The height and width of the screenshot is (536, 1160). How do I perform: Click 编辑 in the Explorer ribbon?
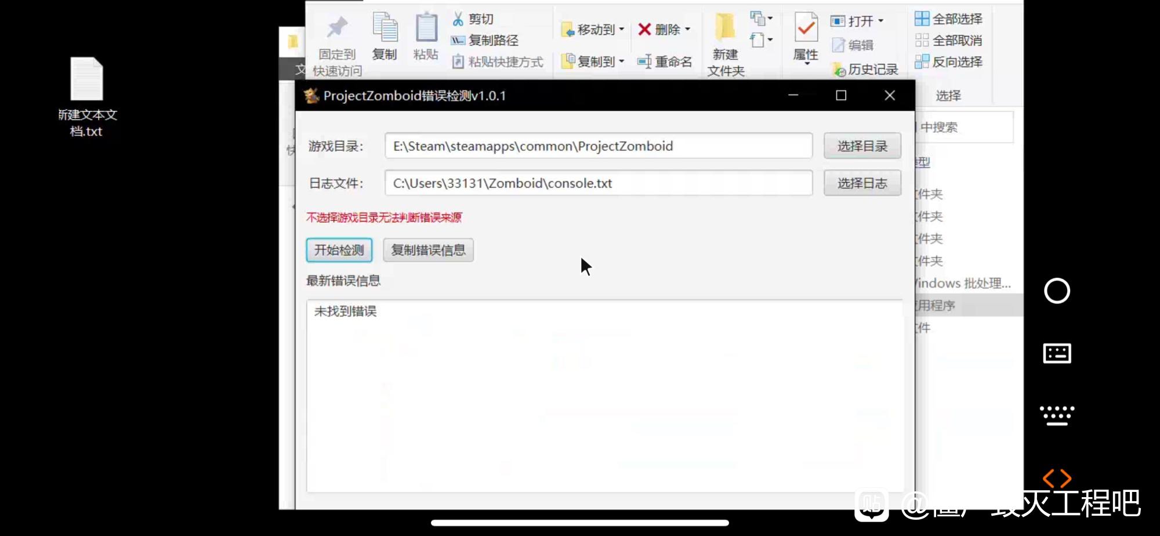853,45
